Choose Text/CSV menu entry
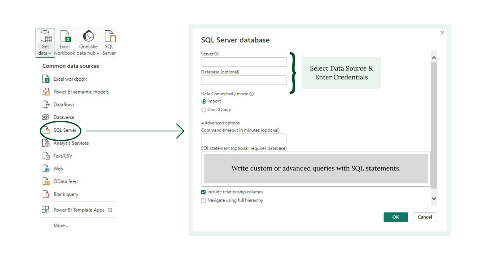 (x=63, y=156)
